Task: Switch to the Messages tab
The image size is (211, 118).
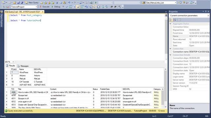Action: click(23, 66)
